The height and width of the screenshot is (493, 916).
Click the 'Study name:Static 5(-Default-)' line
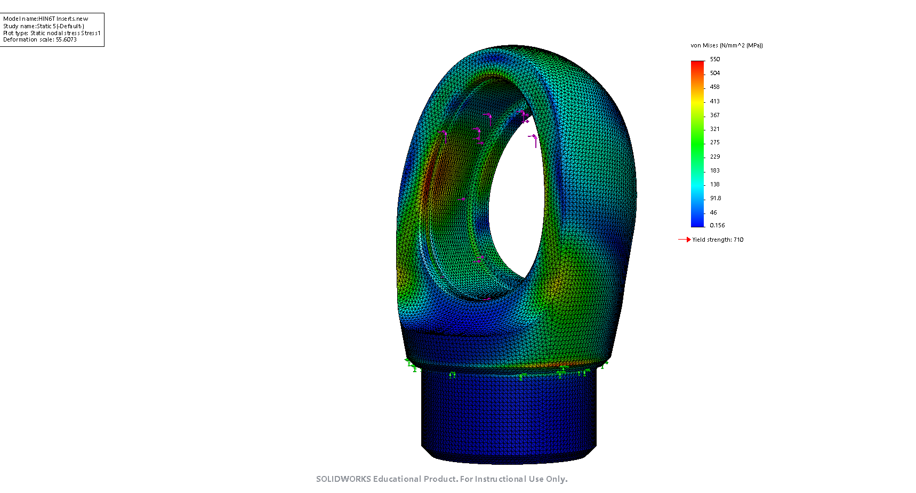(44, 26)
